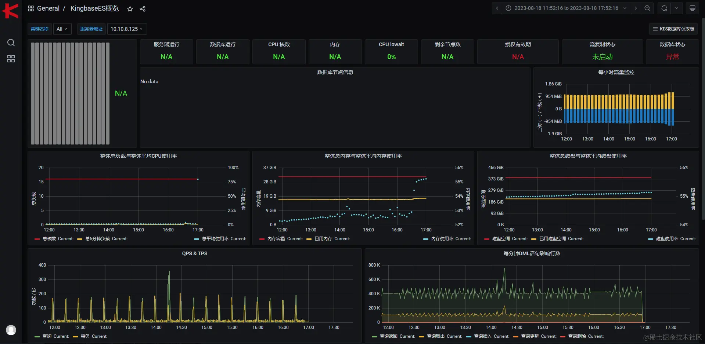Toggle 查询 series in QPS legend
Screen dimensions: 705x344
(x=47, y=336)
